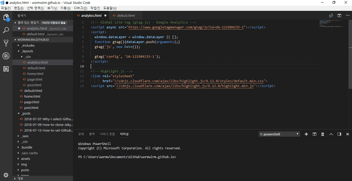
Task: Split the editor with the split icon
Action: 339,15
